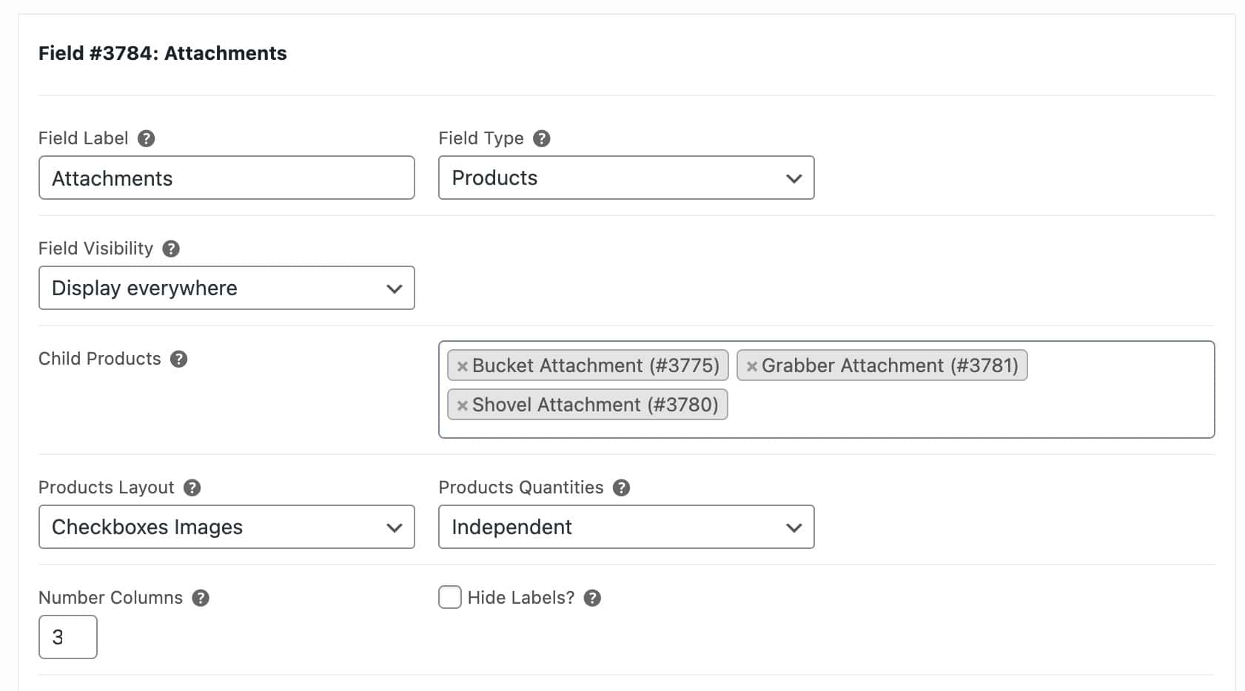
Task: View the Products Quantities help icon
Action: point(622,487)
